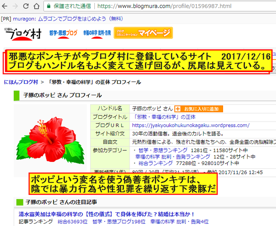This screenshot has width=276, height=226.
Task: Open the 哲学・思想ランキング link
Action: pyautogui.click(x=163, y=150)
